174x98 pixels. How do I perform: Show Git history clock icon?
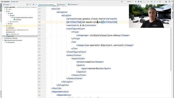coord(160,2)
